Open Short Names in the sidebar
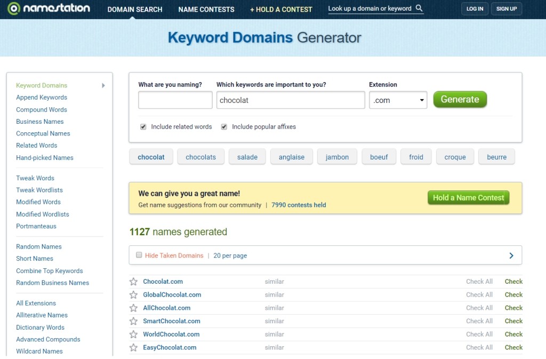The image size is (546, 359). (35, 258)
